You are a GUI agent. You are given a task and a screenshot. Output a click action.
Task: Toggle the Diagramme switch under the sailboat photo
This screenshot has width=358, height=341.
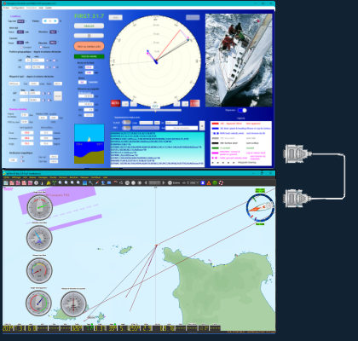click(x=242, y=110)
